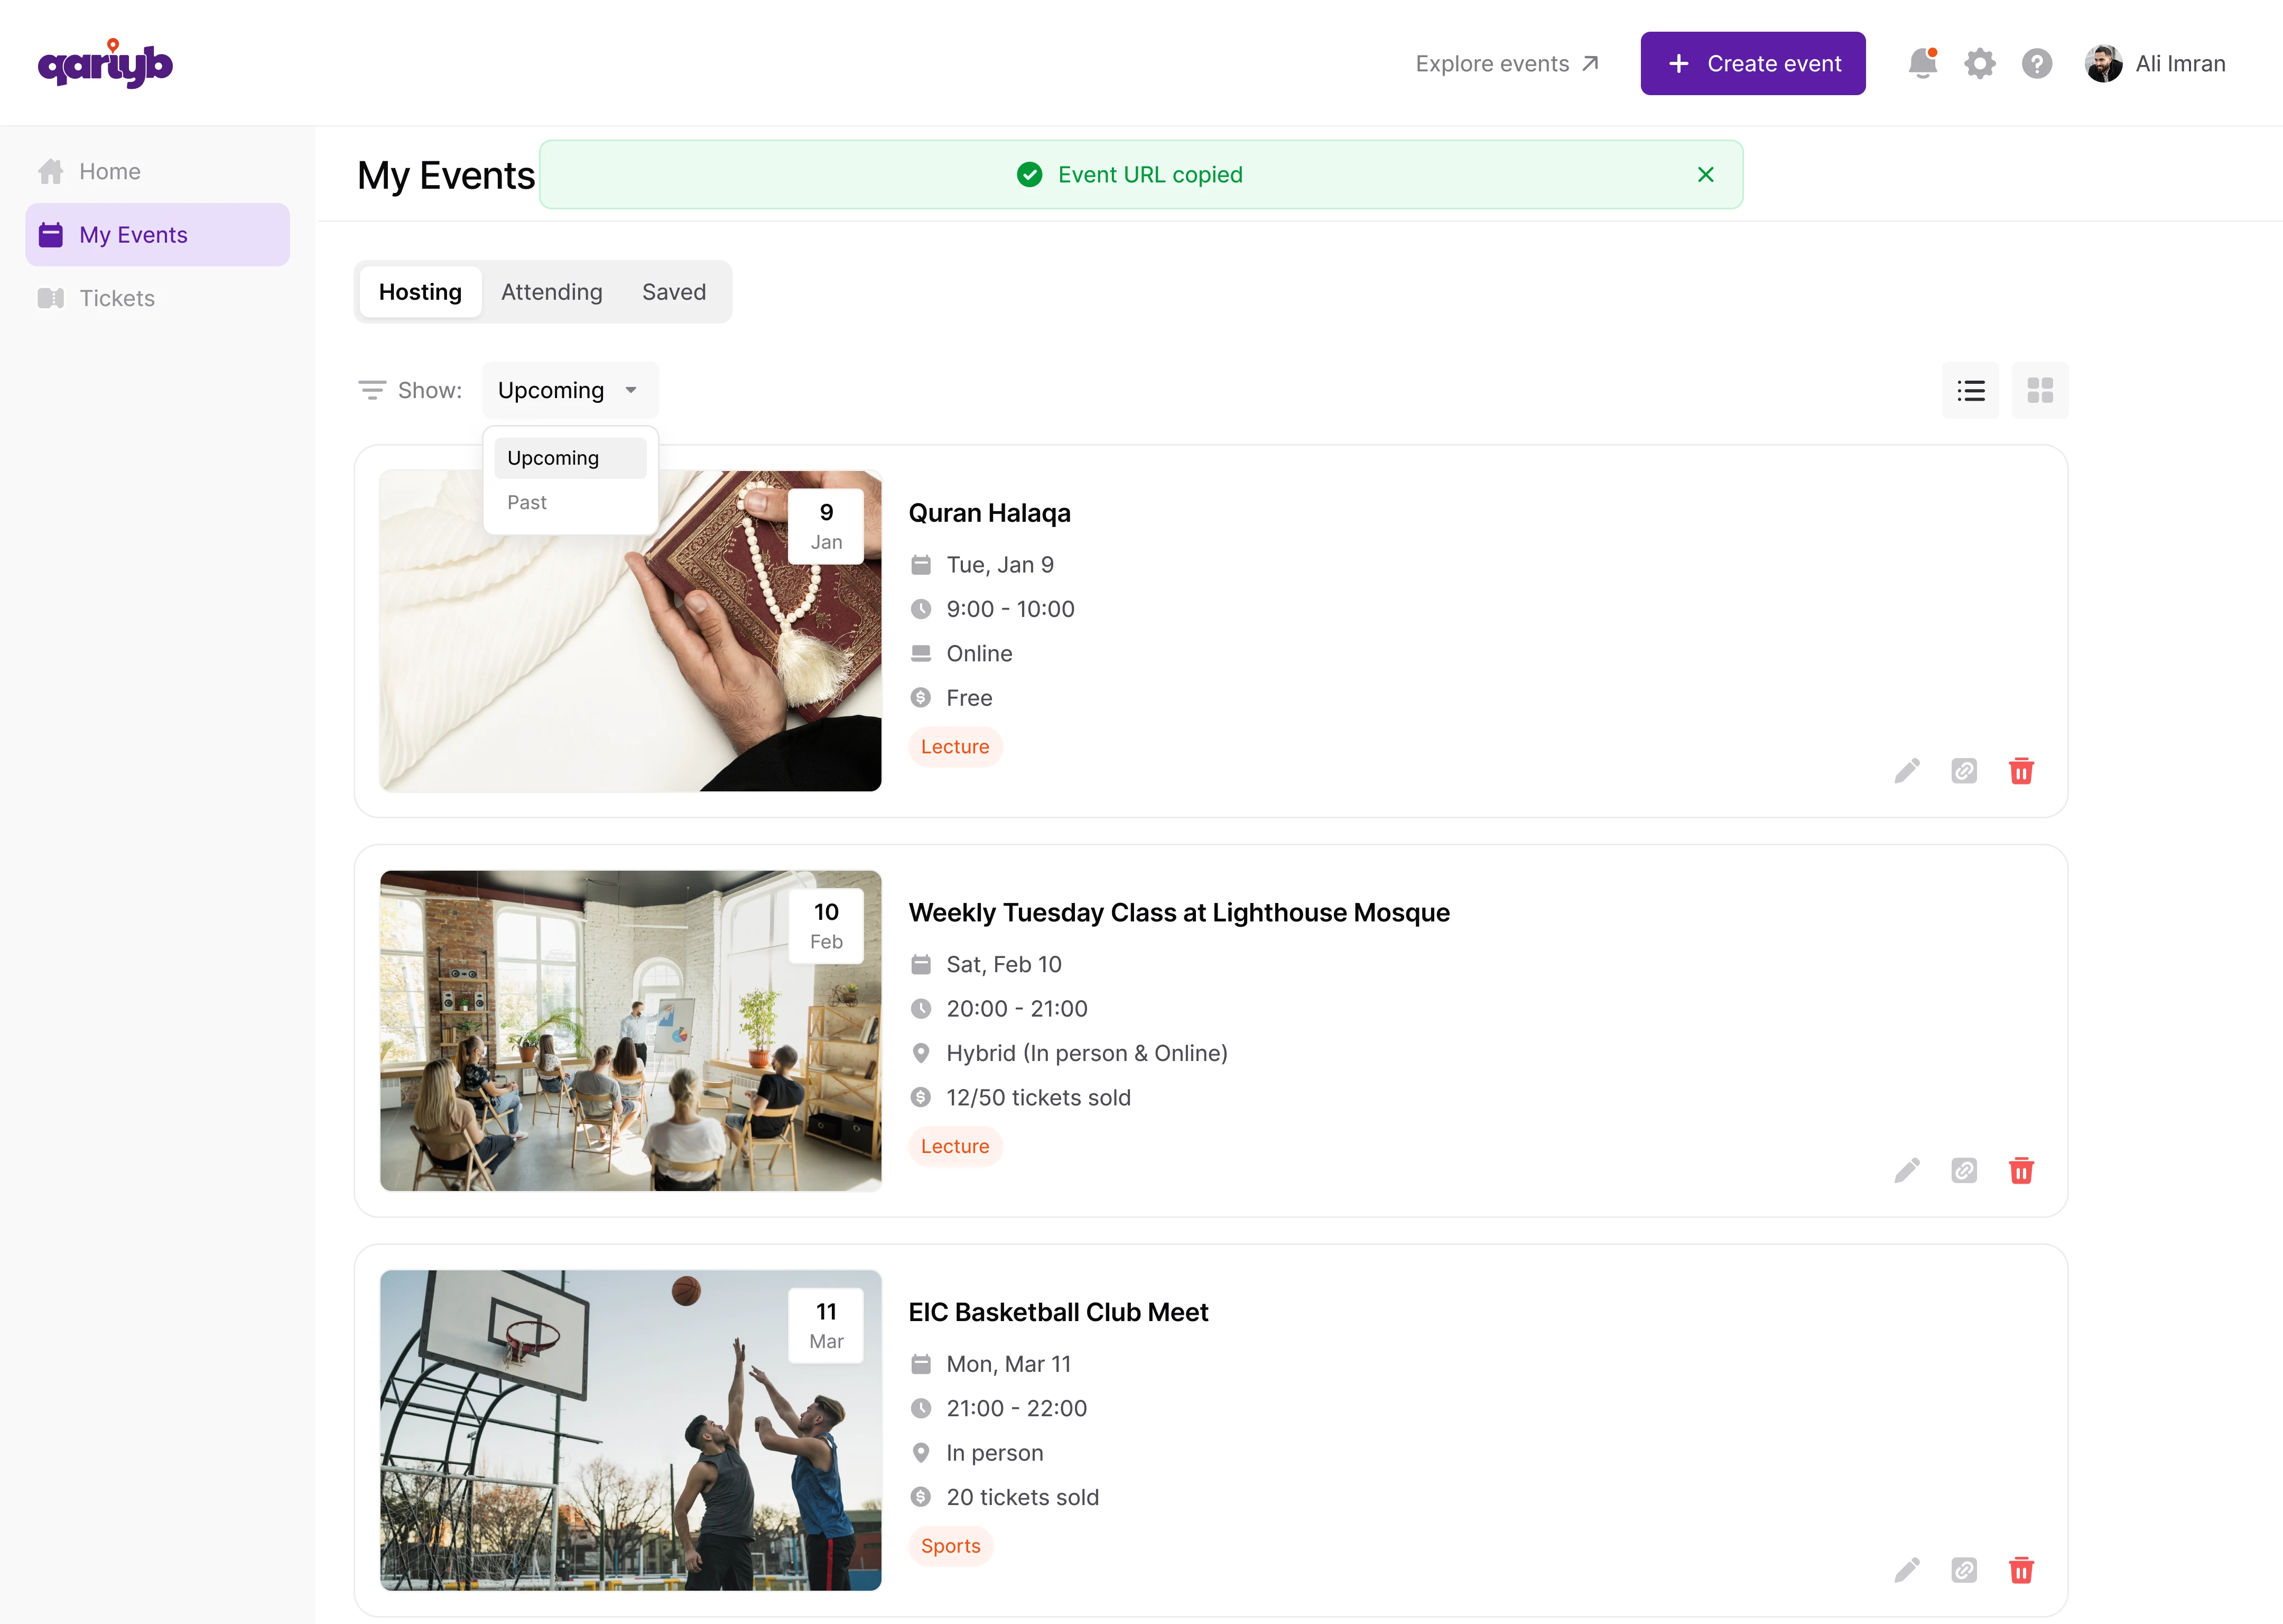The image size is (2283, 1624).
Task: Edit the EIC Basketball Club Meet event
Action: pyautogui.click(x=1906, y=1571)
